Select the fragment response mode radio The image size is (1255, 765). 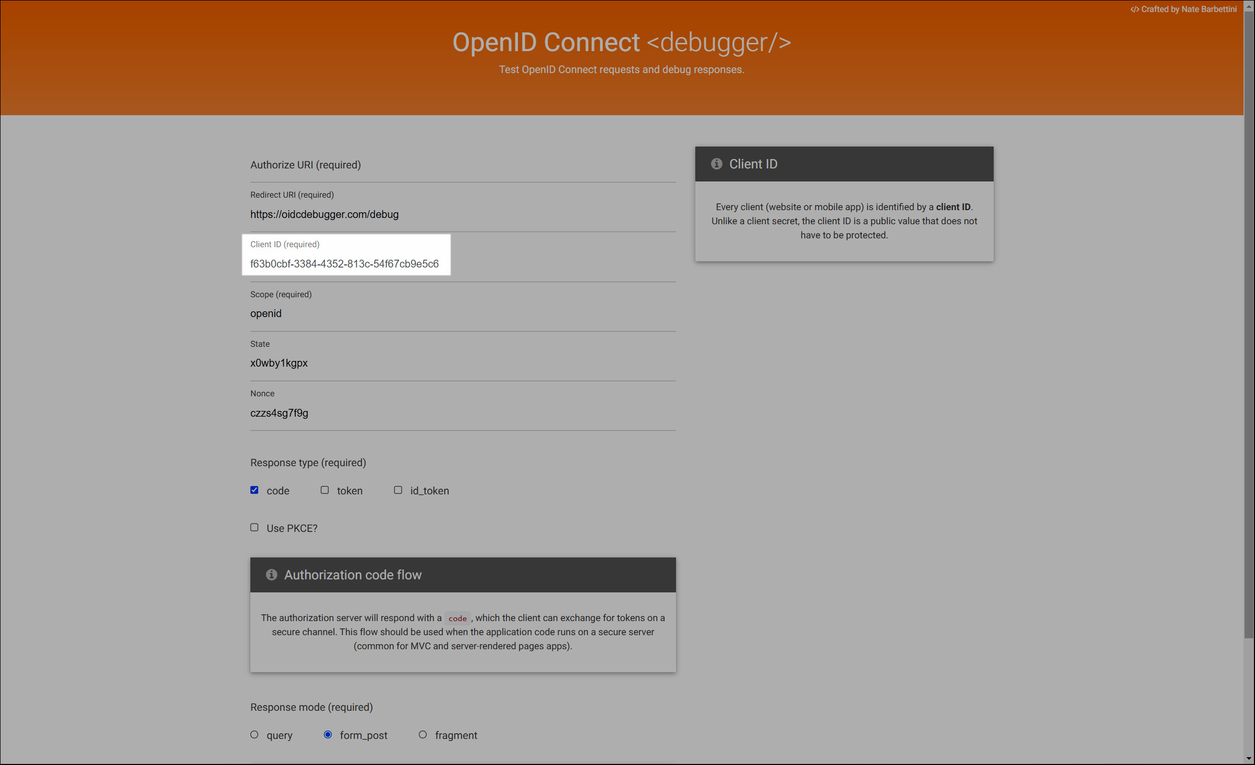pyautogui.click(x=423, y=735)
